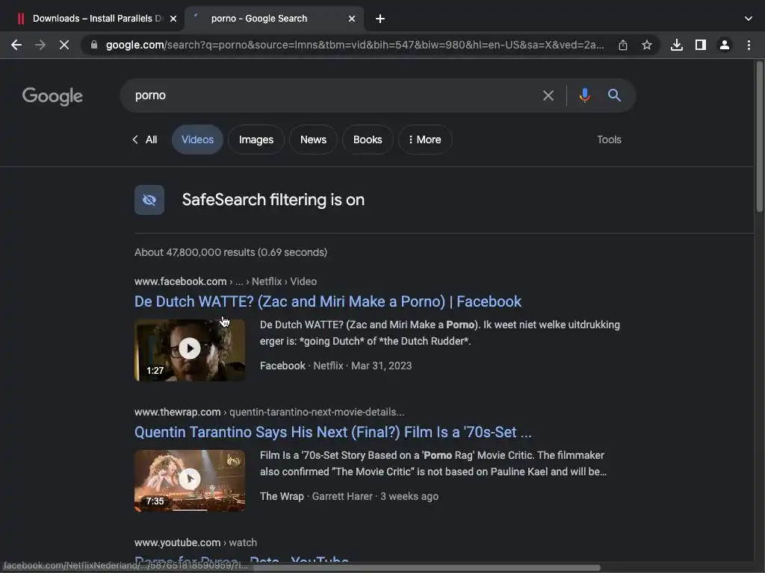Go back to All results
Viewport: 765px width, 573px height.
tap(145, 140)
